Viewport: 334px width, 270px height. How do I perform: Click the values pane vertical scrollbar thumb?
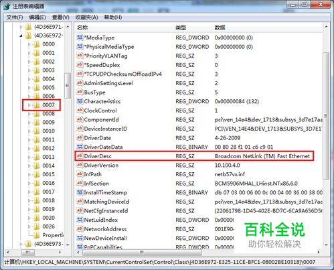point(326,116)
